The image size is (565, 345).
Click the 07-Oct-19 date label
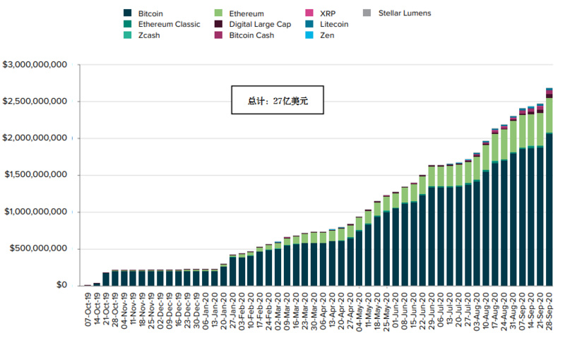88,309
